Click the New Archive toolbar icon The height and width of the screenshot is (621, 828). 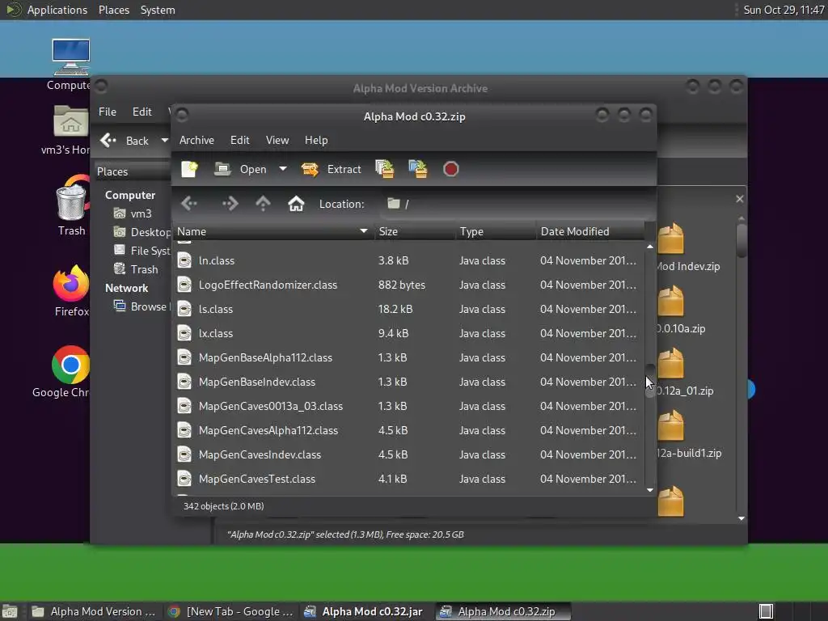click(189, 170)
